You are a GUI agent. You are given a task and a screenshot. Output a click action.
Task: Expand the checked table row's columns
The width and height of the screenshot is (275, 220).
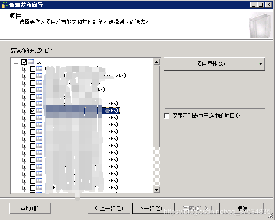click(x=24, y=111)
